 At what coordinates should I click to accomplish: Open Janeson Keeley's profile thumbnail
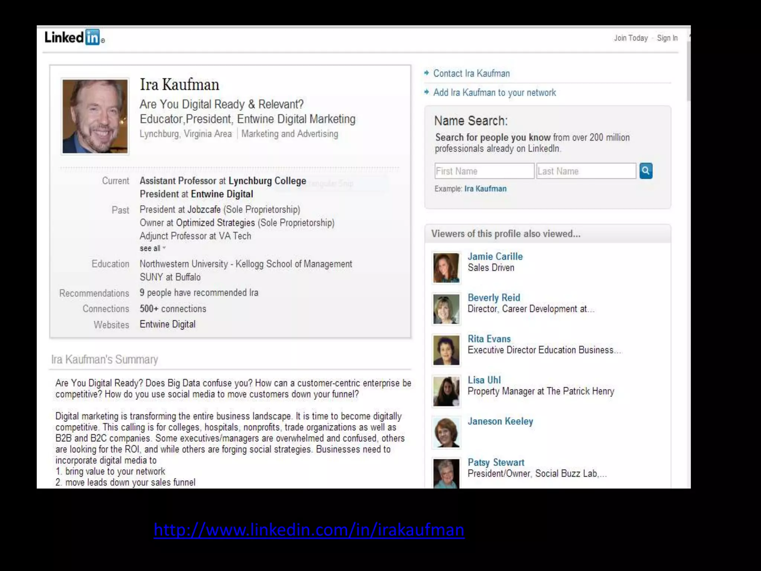446,432
